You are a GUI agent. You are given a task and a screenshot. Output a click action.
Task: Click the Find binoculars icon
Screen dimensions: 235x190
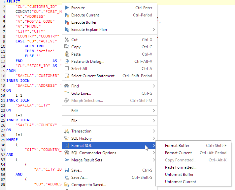[x=67, y=86]
